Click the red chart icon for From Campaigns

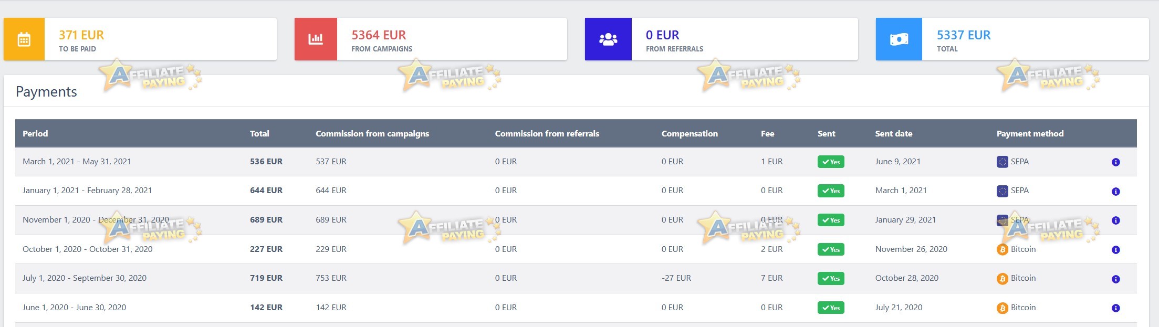[x=316, y=39]
